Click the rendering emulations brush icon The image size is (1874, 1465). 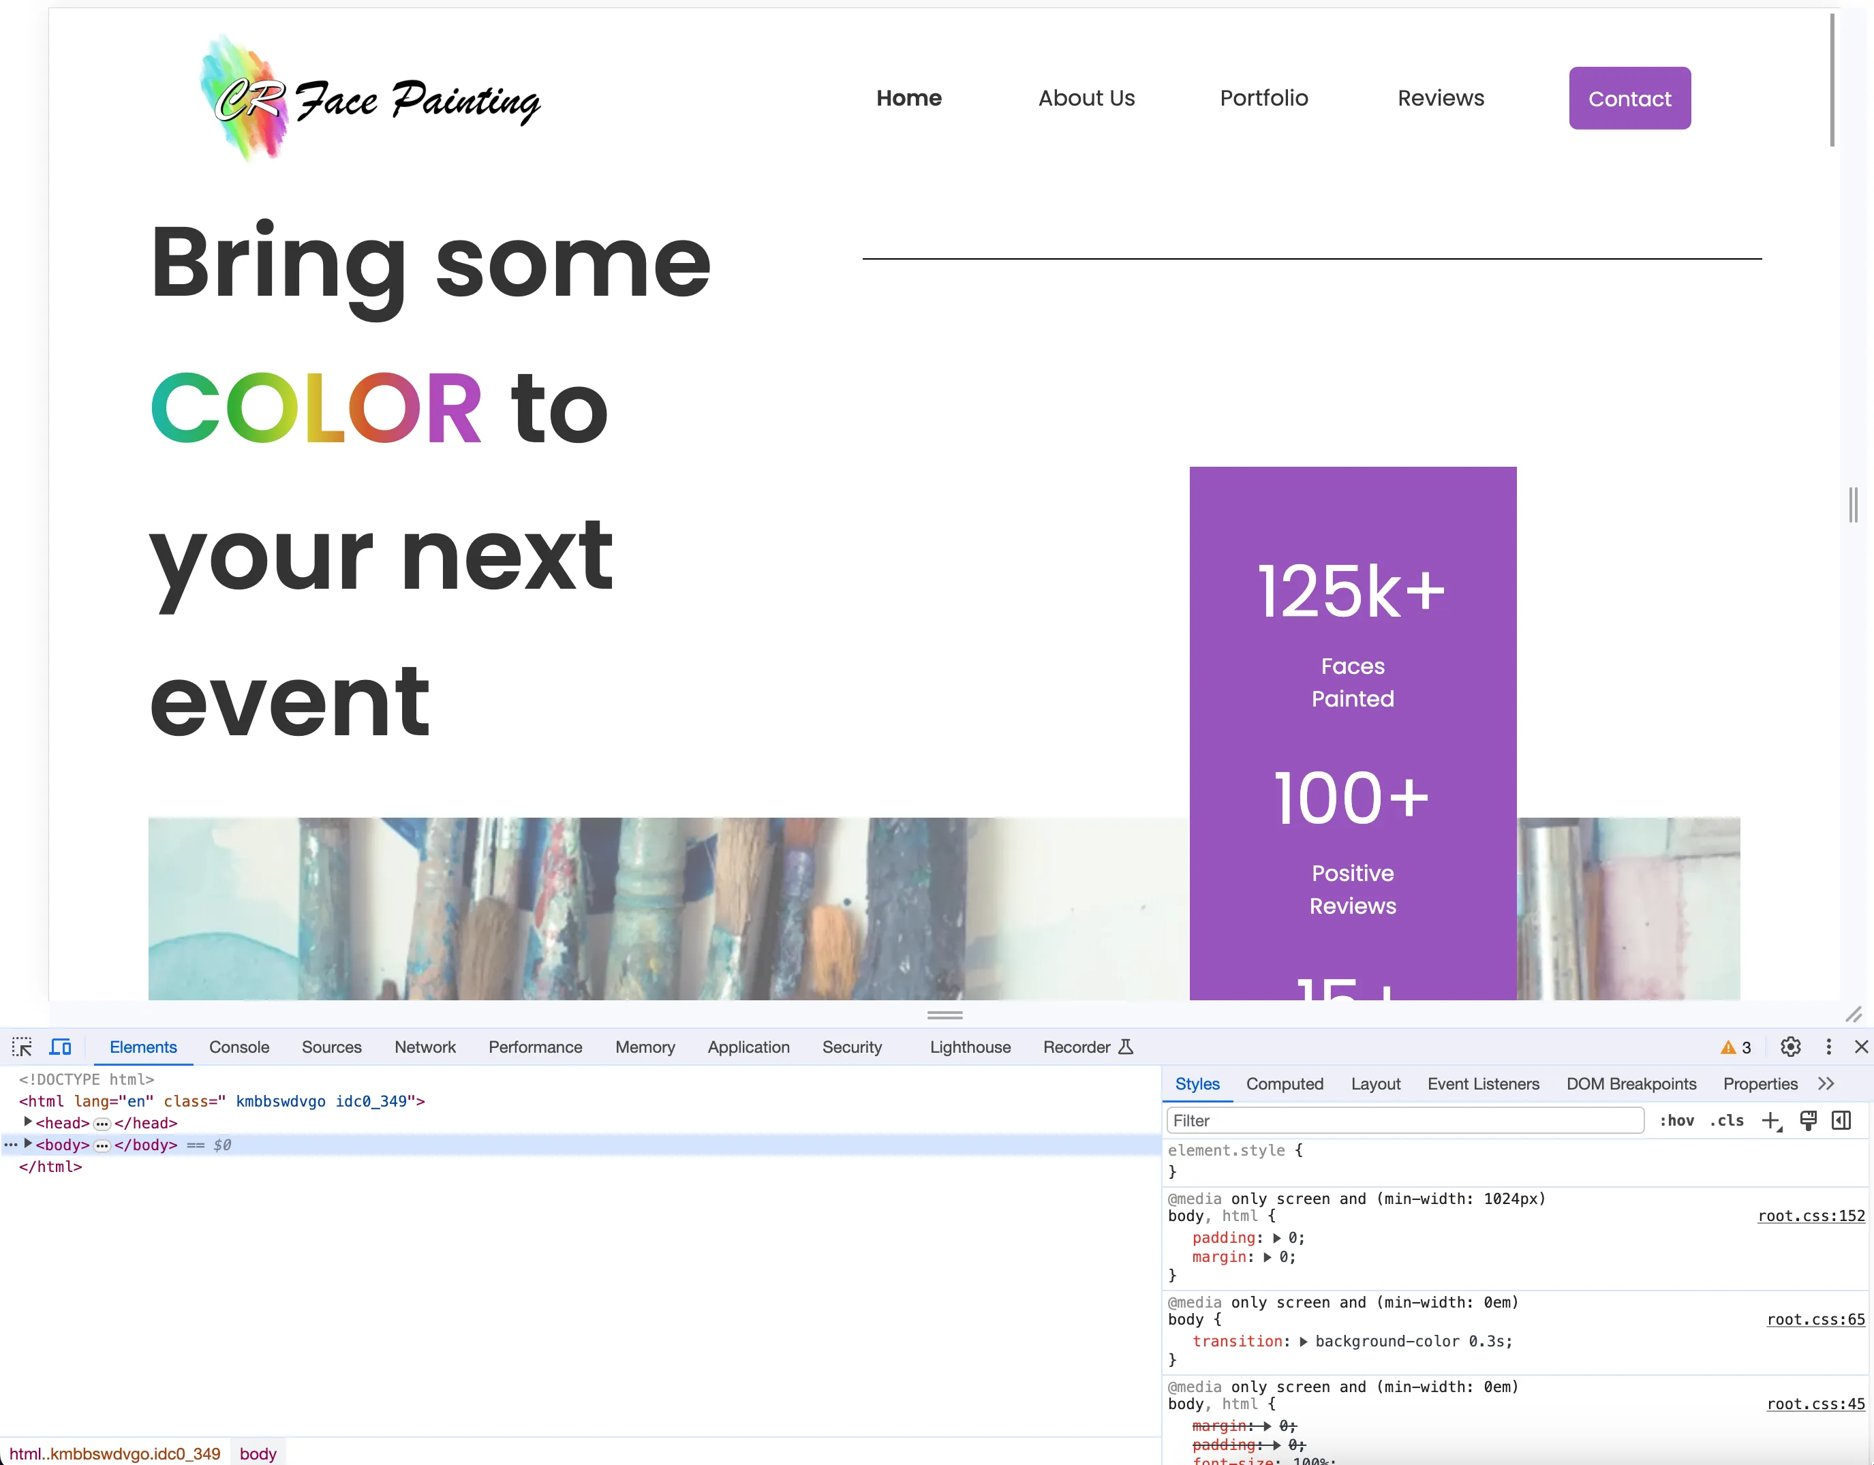coord(1808,1121)
